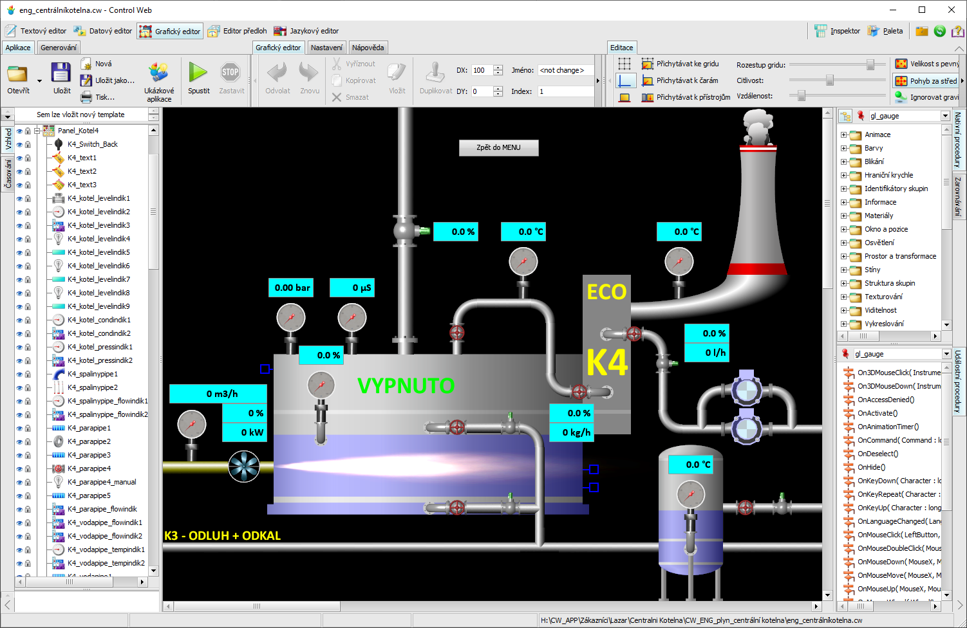Switch to the Datový editor tab
Viewport: 967px width, 628px height.
coord(103,31)
